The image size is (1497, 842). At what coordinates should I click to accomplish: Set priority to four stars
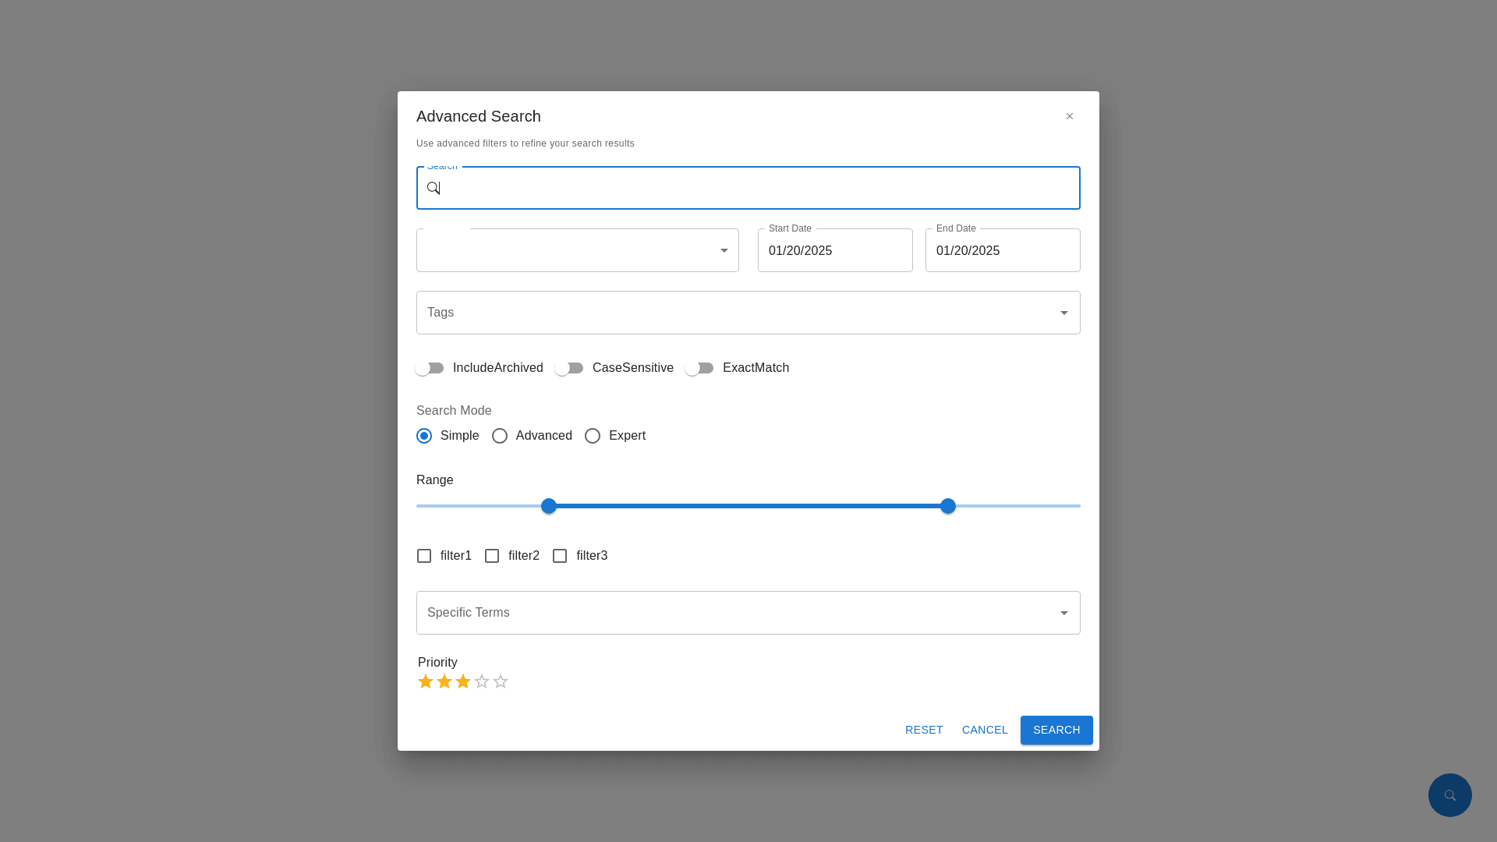(x=482, y=682)
